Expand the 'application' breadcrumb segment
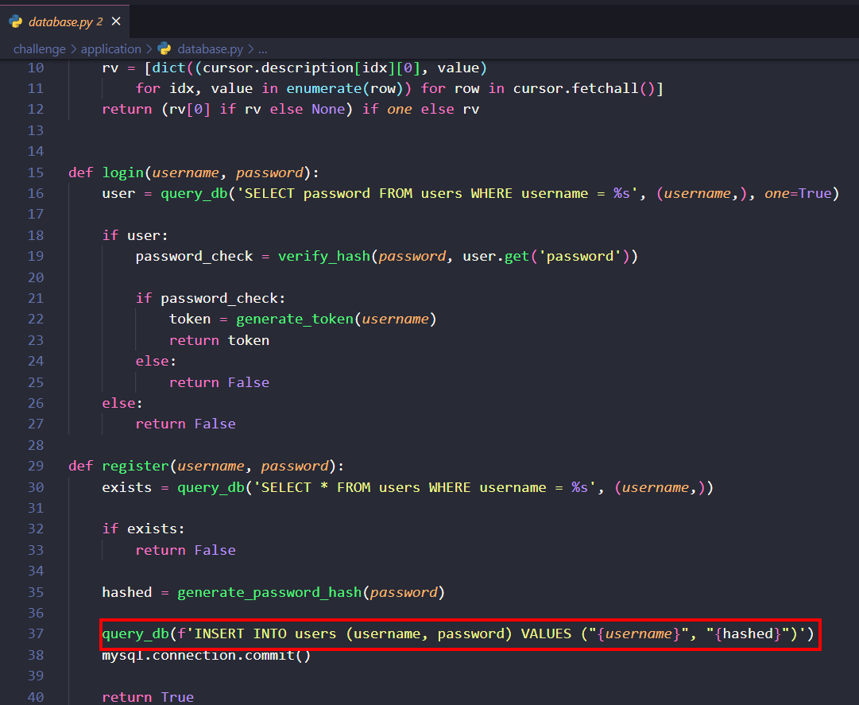 110,49
